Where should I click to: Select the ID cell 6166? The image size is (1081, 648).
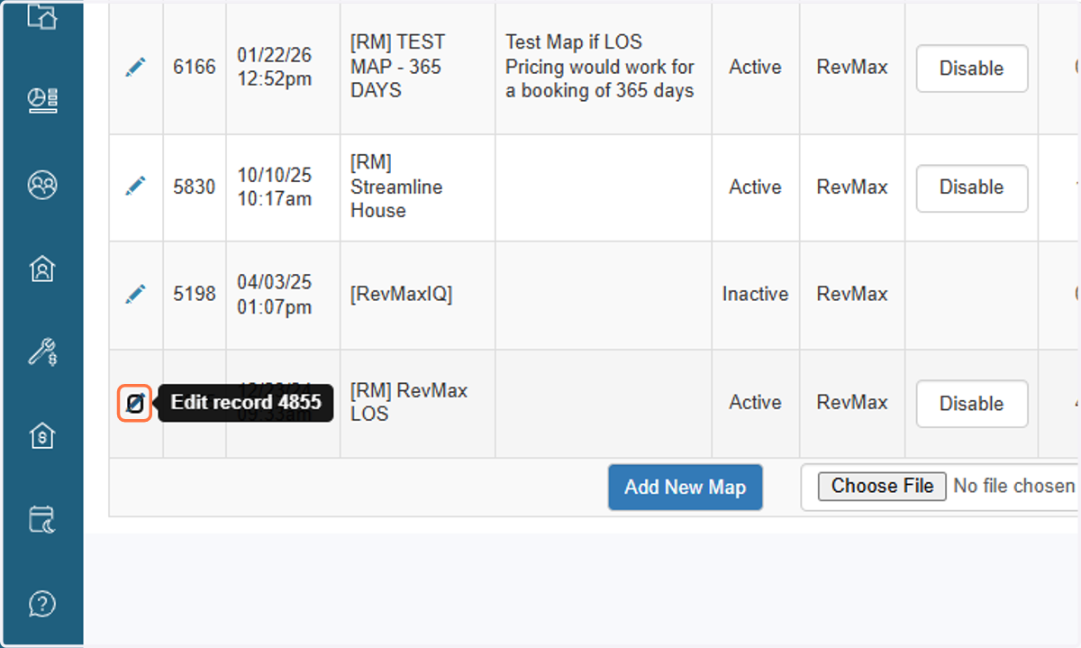point(195,67)
